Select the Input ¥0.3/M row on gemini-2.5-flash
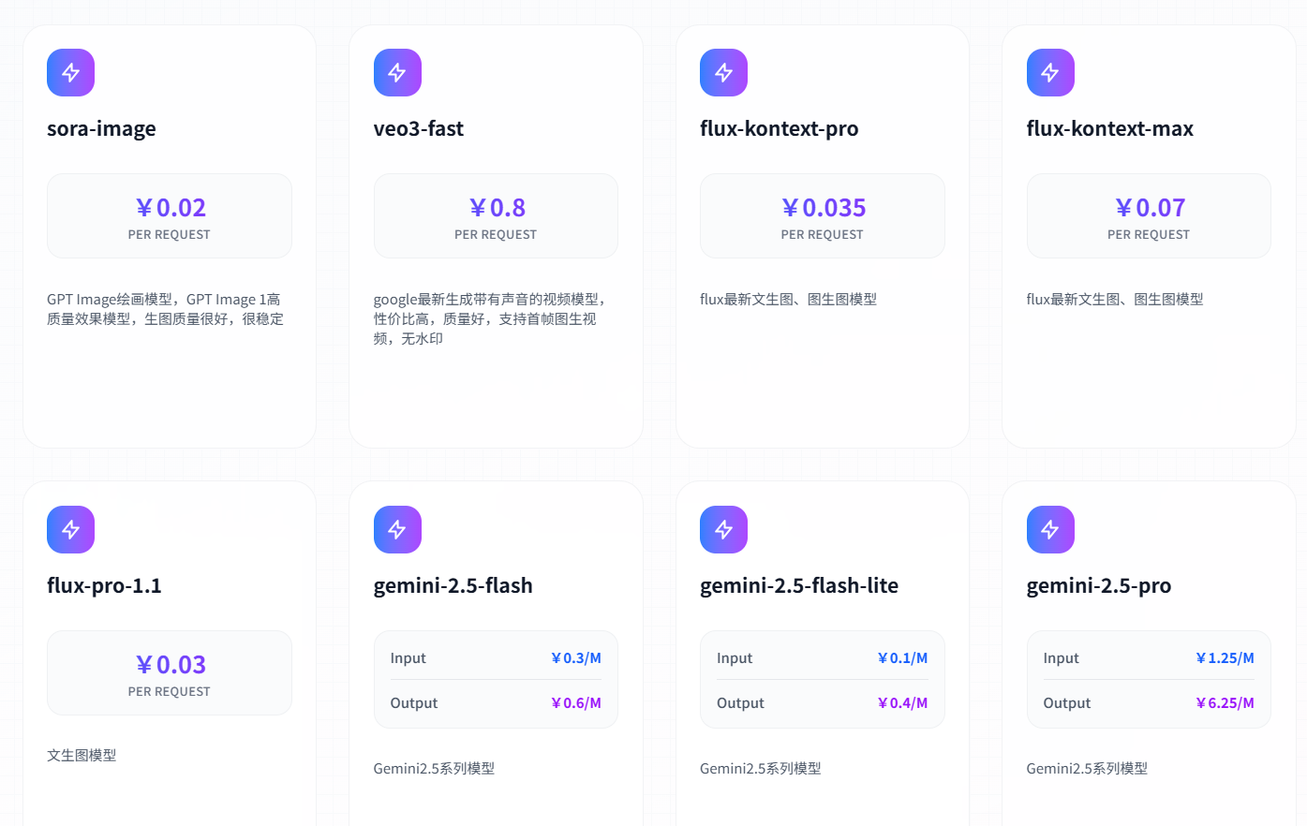The height and width of the screenshot is (826, 1307). pos(496,657)
